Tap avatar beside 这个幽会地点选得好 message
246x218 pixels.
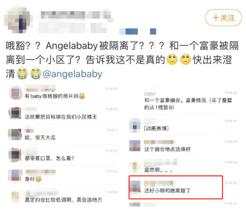tap(135, 146)
